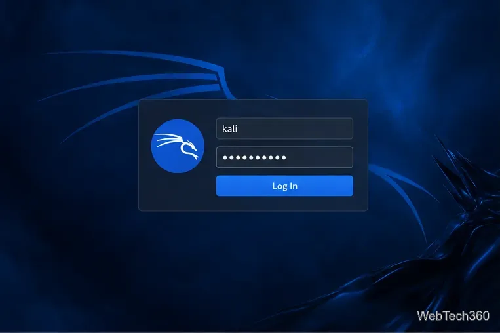Click the large dragon wing on the wallpaper

[134, 83]
